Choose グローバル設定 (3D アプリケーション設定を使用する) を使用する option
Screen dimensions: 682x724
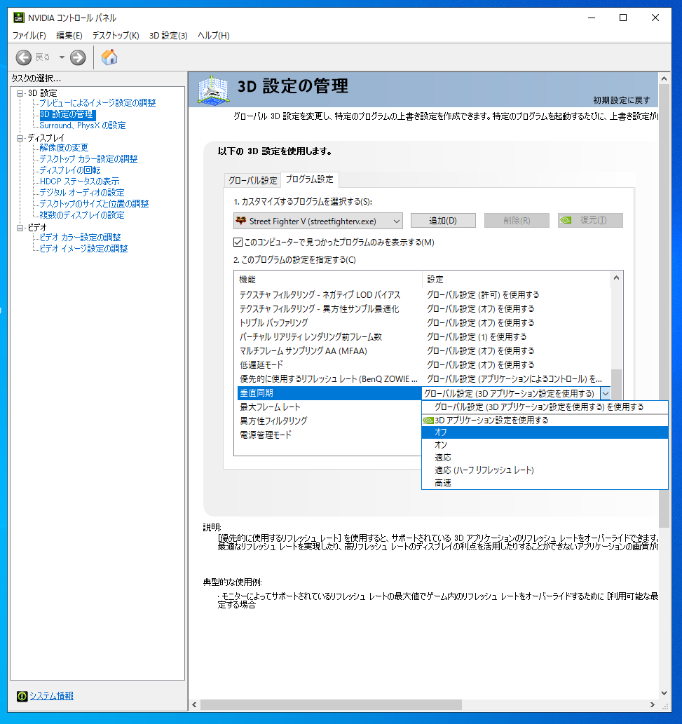(545, 407)
